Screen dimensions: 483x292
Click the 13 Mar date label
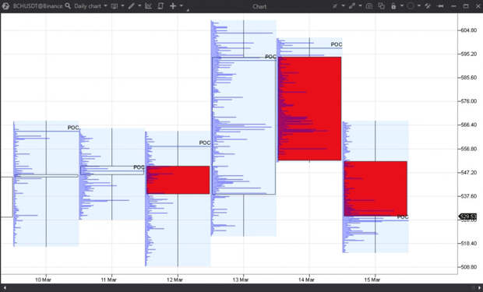tap(241, 280)
